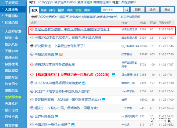
Task: Click the search magnifier icon
Action: tap(126, 10)
